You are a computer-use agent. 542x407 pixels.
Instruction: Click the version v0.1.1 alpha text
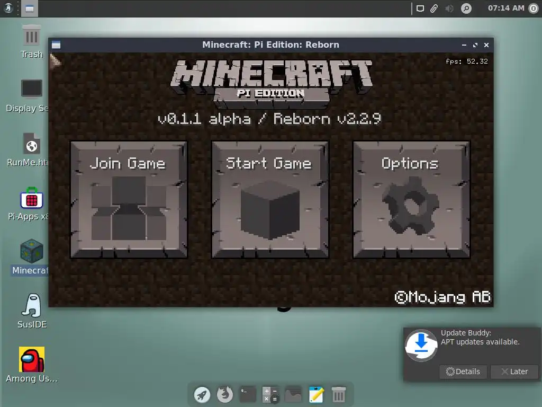coord(204,119)
